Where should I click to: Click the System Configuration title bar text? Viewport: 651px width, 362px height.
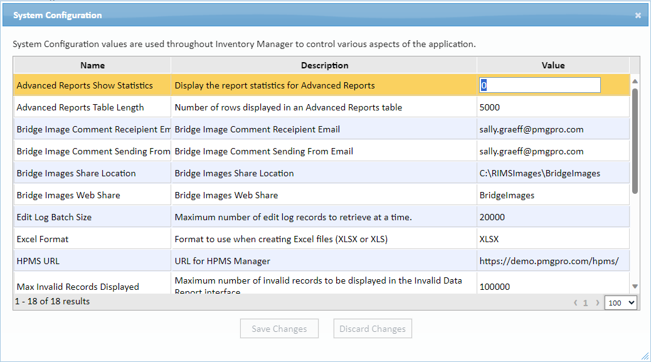pos(57,15)
